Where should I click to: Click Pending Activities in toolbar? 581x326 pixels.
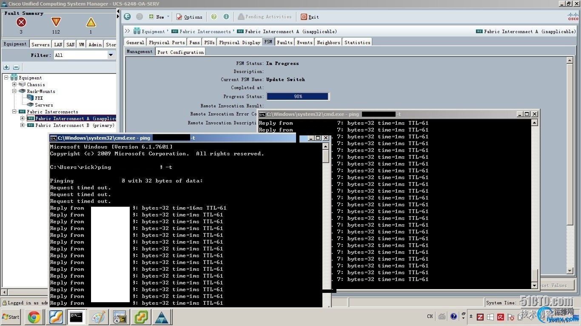click(265, 17)
